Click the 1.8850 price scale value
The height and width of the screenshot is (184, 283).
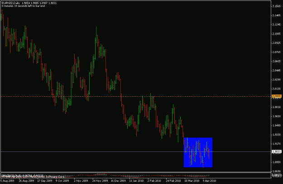pos(277,162)
